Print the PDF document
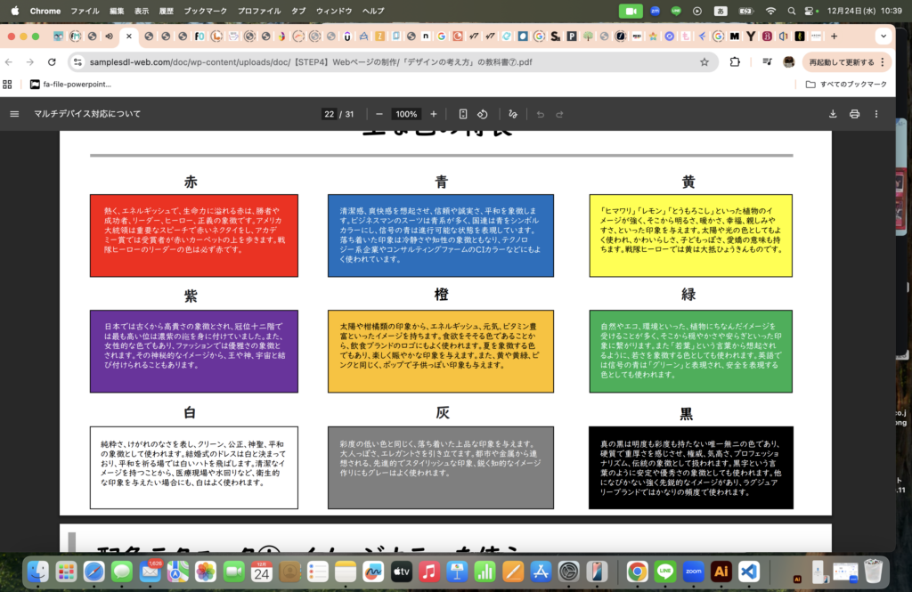 point(854,114)
